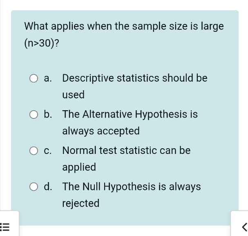The height and width of the screenshot is (236, 248).
Task: Click the word 'applied' in option c
Action: (79, 167)
